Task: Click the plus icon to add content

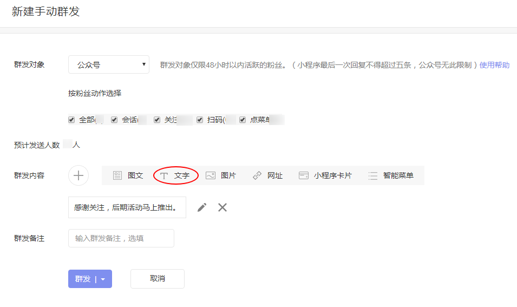Action: pos(78,175)
